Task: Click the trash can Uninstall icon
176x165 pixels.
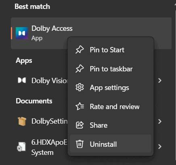Action: [80, 144]
